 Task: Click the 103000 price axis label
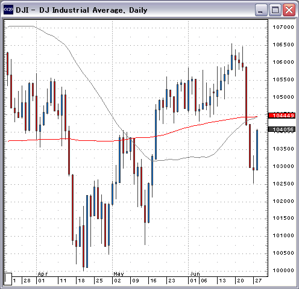[x=283, y=166]
